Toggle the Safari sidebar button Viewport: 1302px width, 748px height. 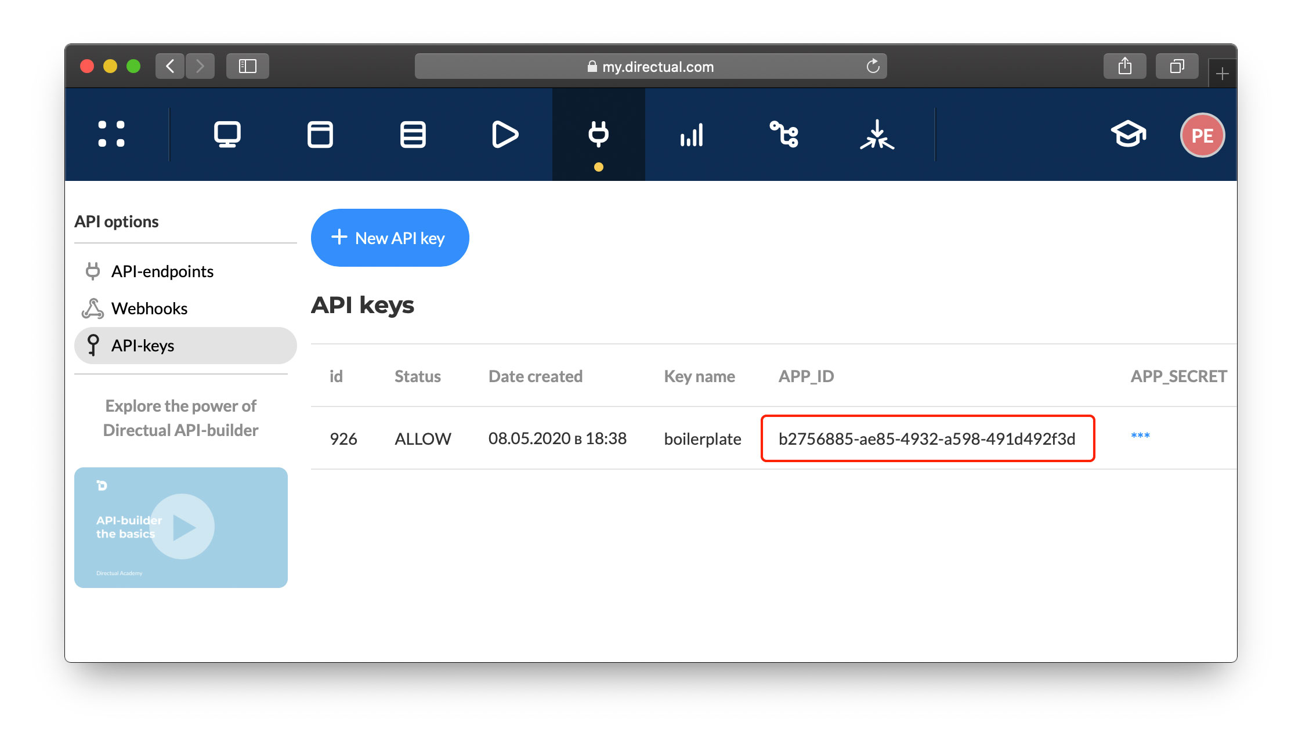tap(248, 66)
